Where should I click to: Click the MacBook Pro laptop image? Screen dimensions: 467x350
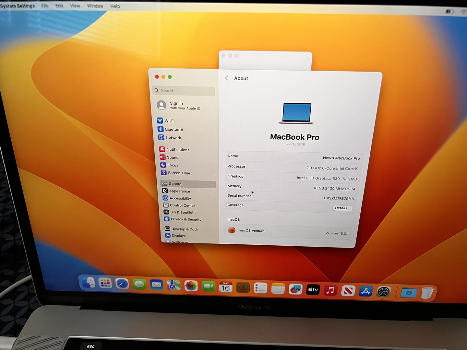297,113
